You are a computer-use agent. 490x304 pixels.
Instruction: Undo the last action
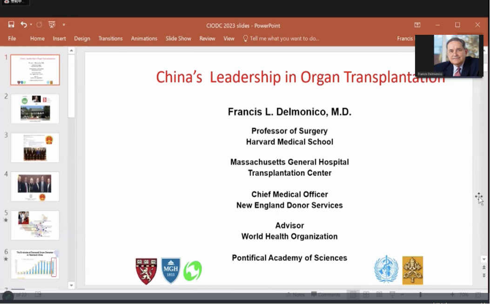click(x=23, y=25)
